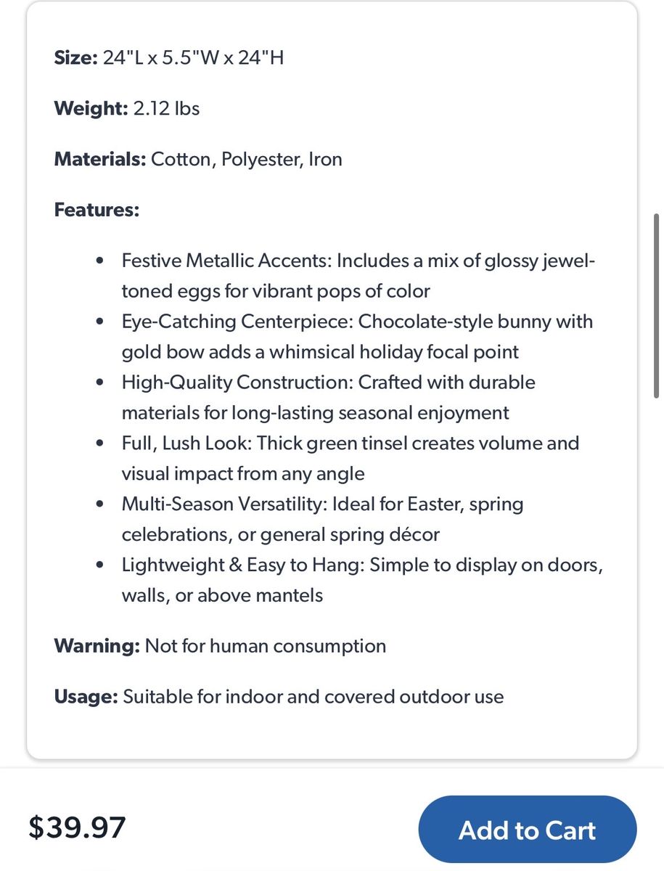Tap the 2.12 lbs weight value
The height and width of the screenshot is (871, 664).
166,108
